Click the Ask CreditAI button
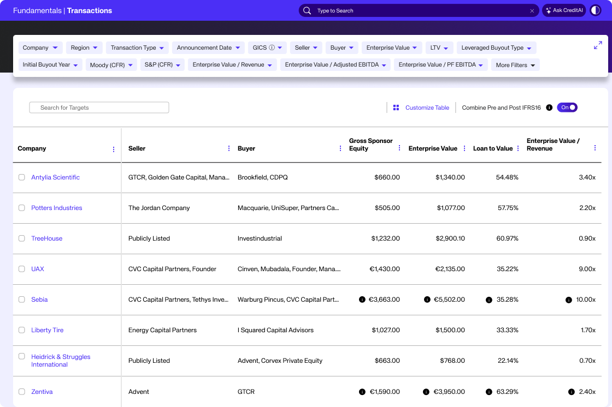Screen dimensions: 612x407 564,10
